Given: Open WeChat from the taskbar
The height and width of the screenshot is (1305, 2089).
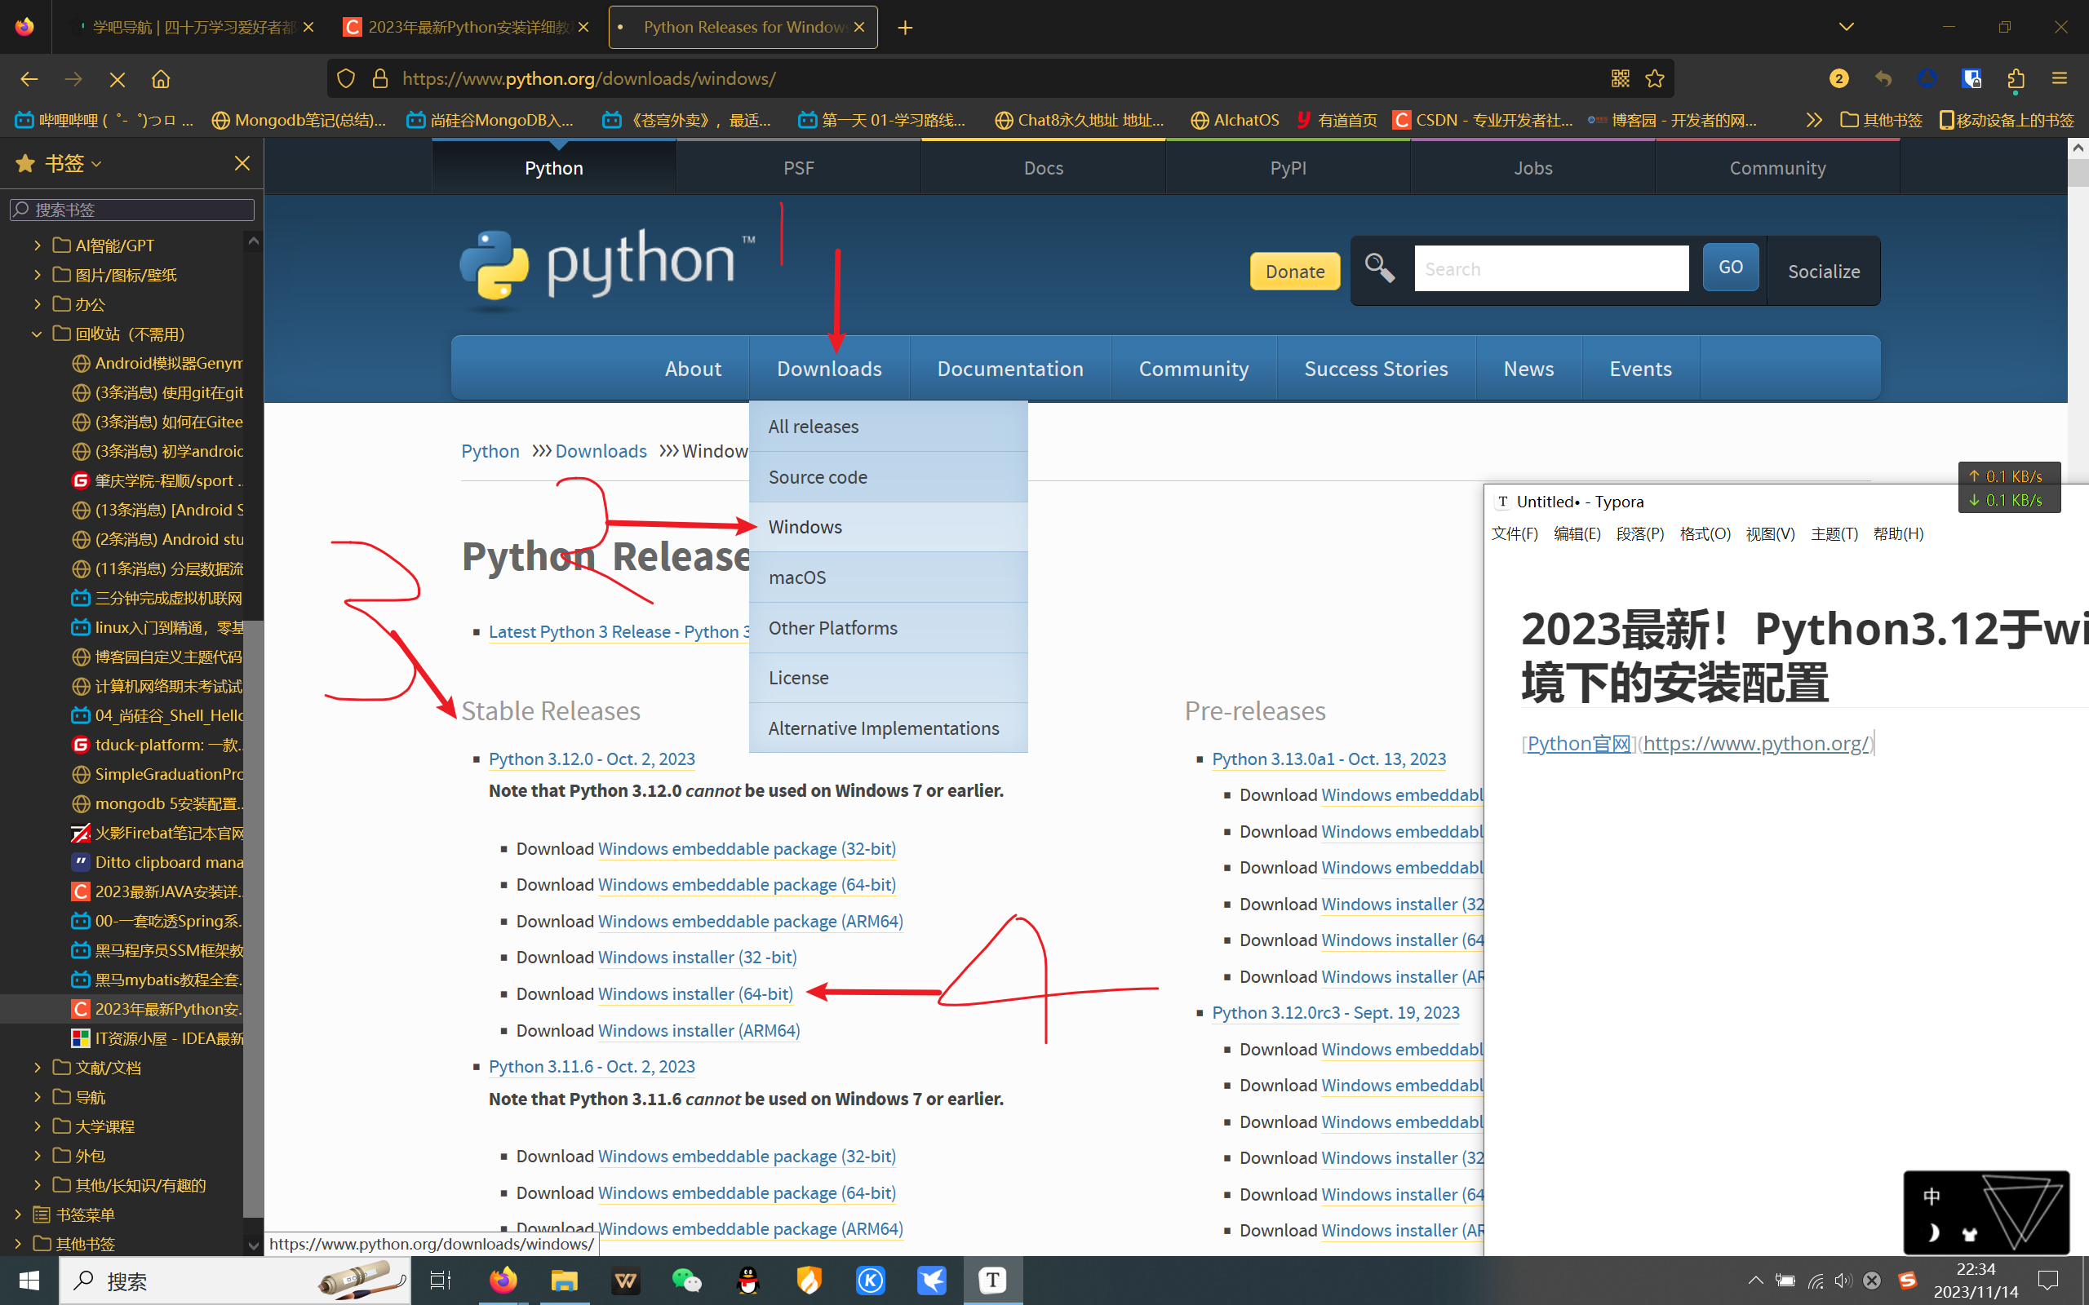Looking at the screenshot, I should pos(686,1281).
